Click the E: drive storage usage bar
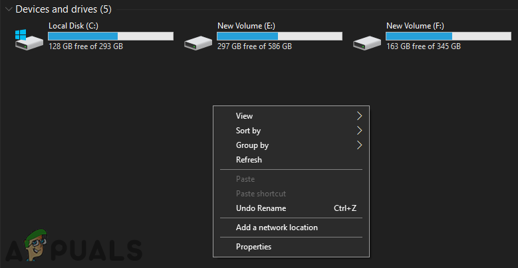This screenshot has height=268, width=518. (279, 36)
